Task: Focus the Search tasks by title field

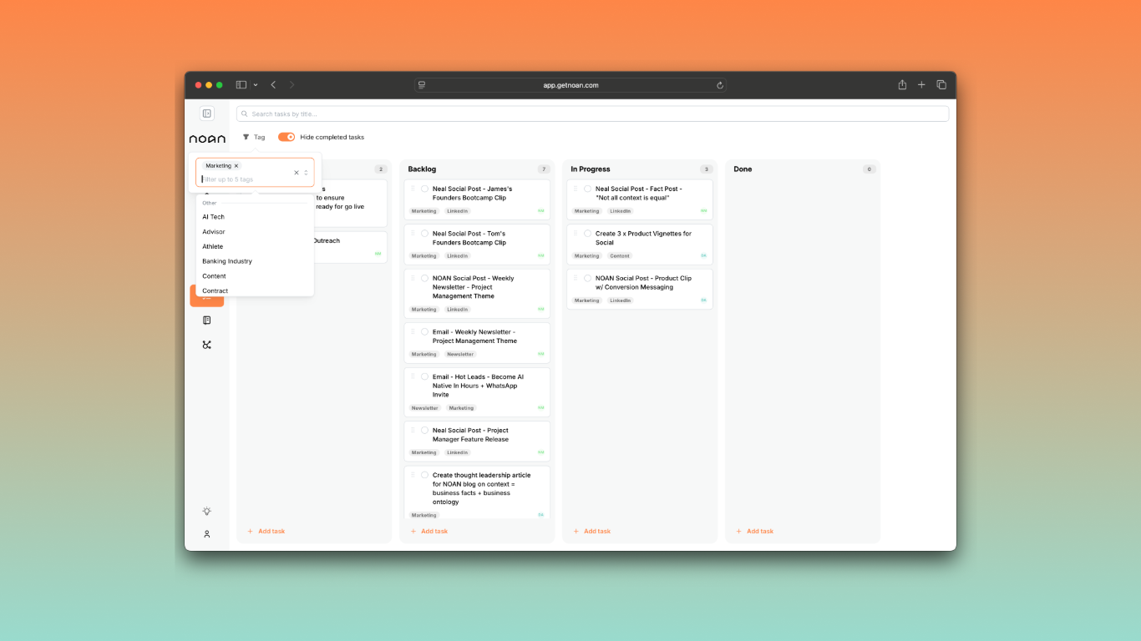Action: [592, 114]
